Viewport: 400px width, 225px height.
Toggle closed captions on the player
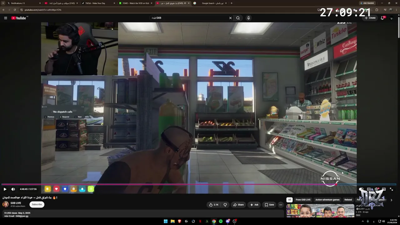point(369,189)
